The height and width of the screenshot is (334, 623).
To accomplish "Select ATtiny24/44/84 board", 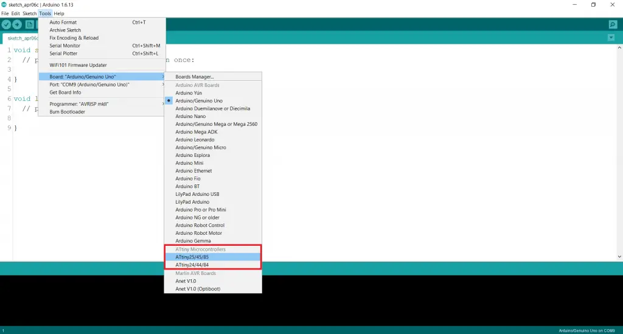I will click(213, 265).
